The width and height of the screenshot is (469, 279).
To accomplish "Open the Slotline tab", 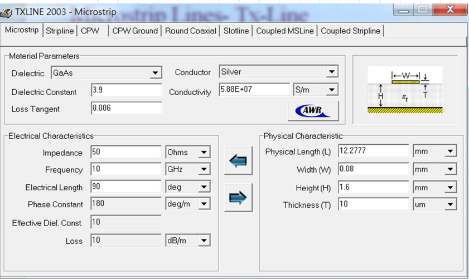I will pyautogui.click(x=236, y=31).
